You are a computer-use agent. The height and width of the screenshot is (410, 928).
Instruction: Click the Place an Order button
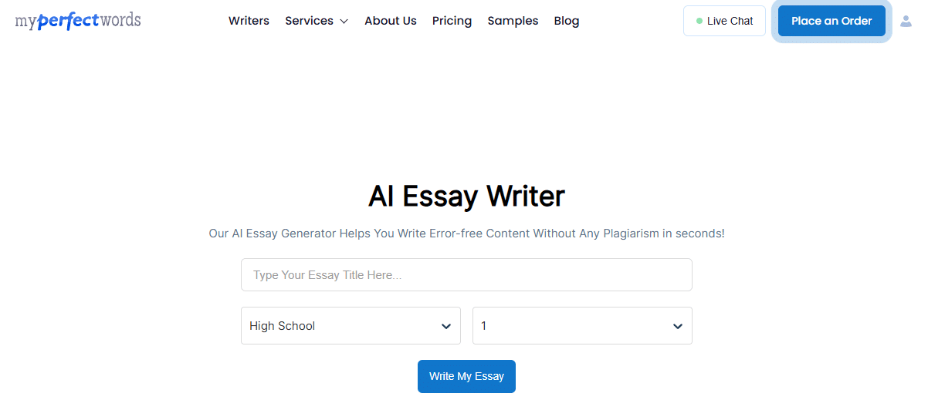[831, 21]
